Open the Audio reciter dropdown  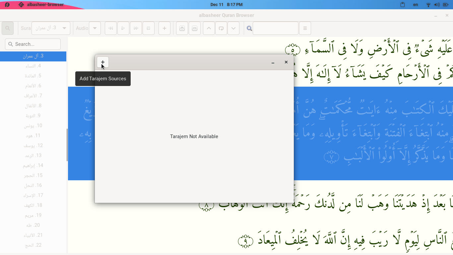pos(95,28)
